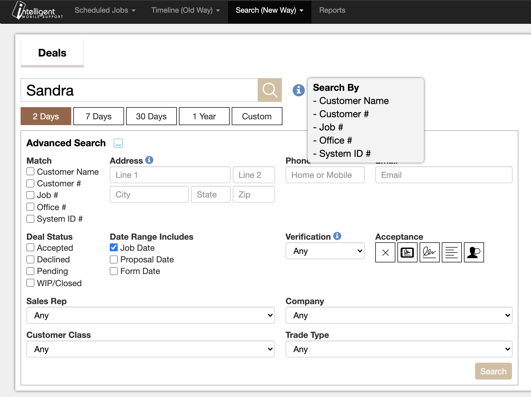Select the Custom range button
531x397 pixels.
[257, 116]
